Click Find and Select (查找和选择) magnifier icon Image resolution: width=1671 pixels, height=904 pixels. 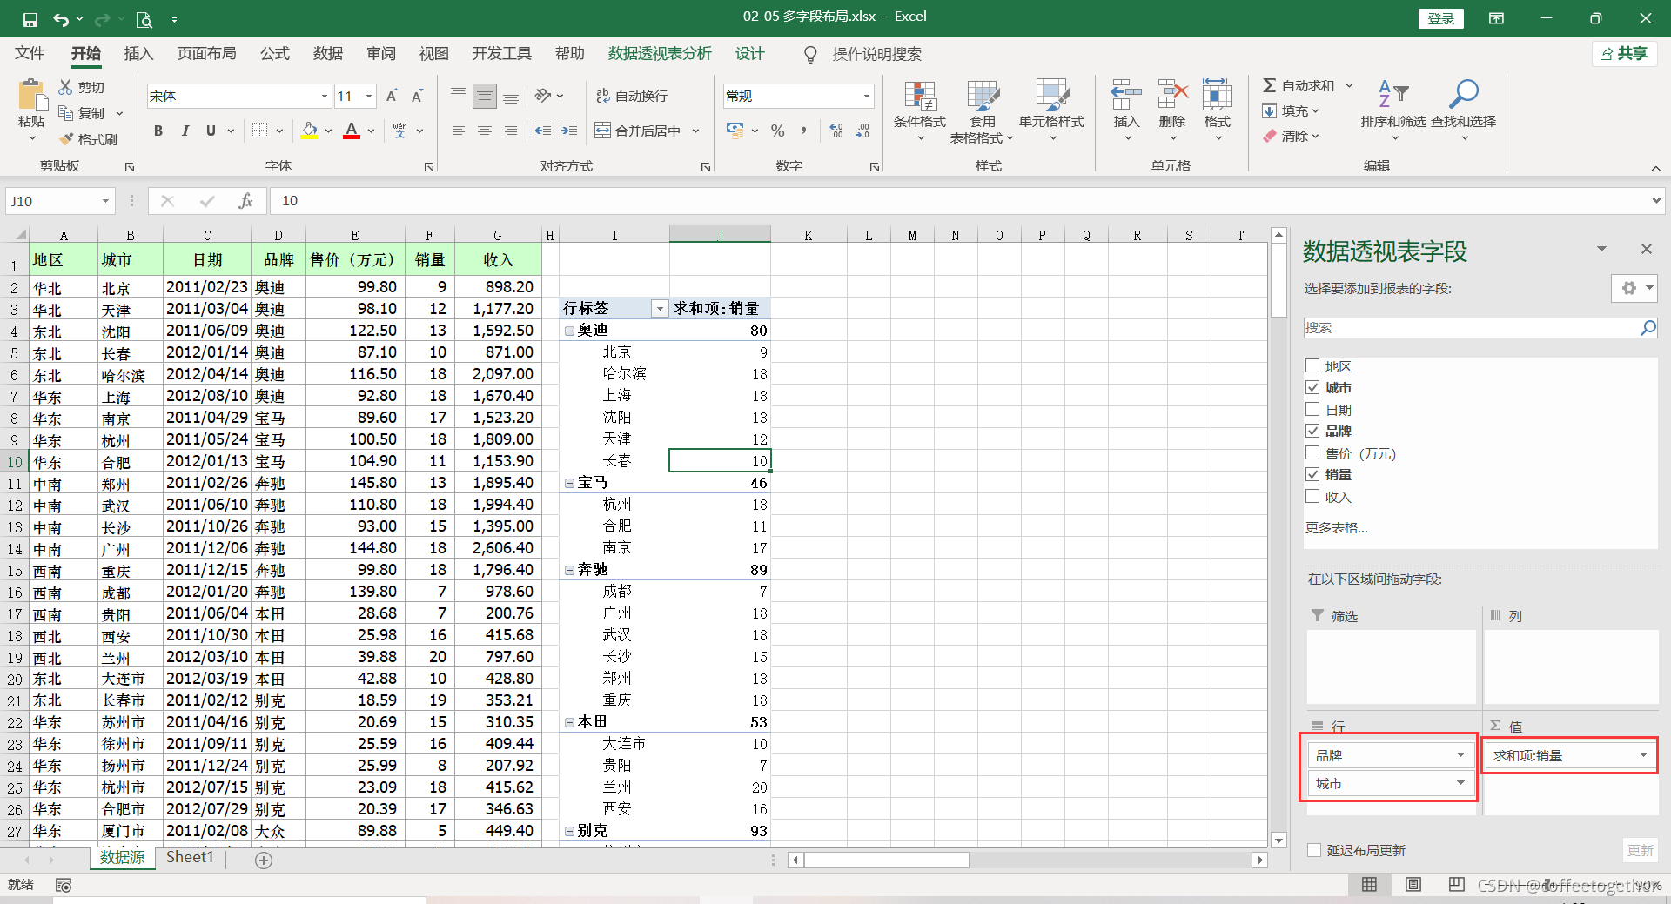click(x=1464, y=94)
